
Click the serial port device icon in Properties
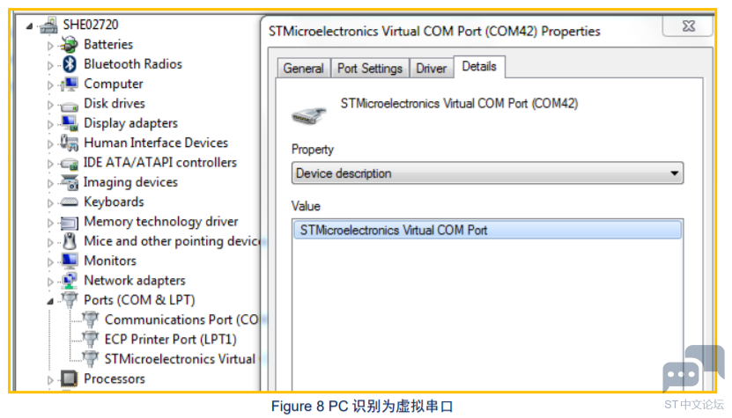(308, 115)
